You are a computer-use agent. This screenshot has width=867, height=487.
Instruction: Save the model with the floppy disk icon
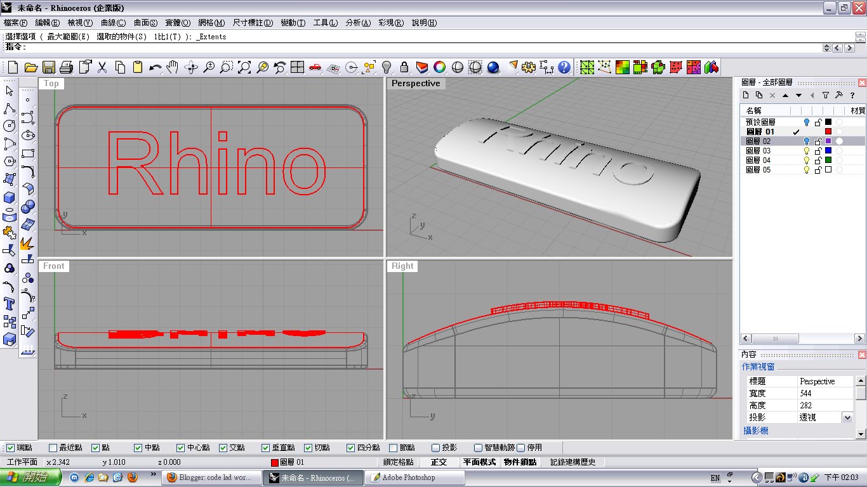49,67
